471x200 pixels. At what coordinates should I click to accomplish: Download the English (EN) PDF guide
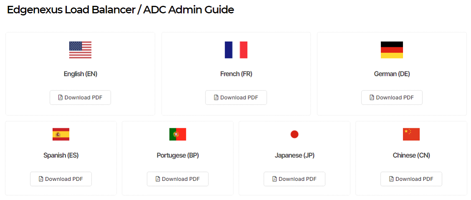80,97
